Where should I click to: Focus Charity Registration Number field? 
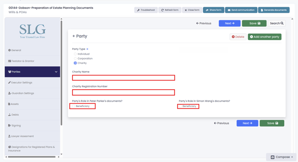(124, 92)
